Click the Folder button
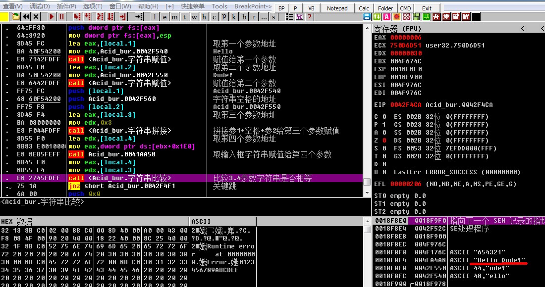 click(x=385, y=8)
